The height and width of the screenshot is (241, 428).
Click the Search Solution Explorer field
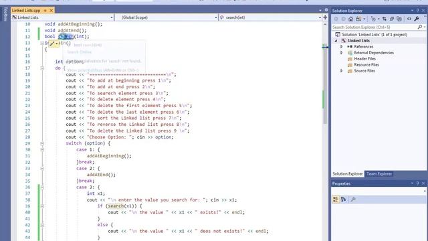tap(374, 27)
